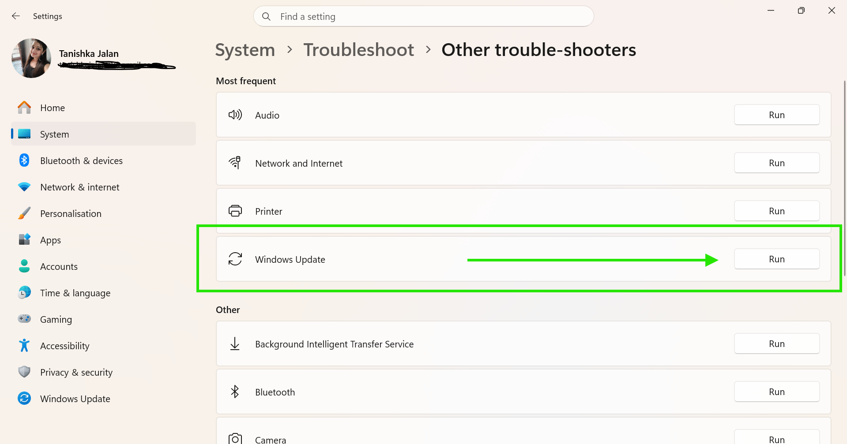
Task: Click the System monitor icon
Action: tap(24, 134)
